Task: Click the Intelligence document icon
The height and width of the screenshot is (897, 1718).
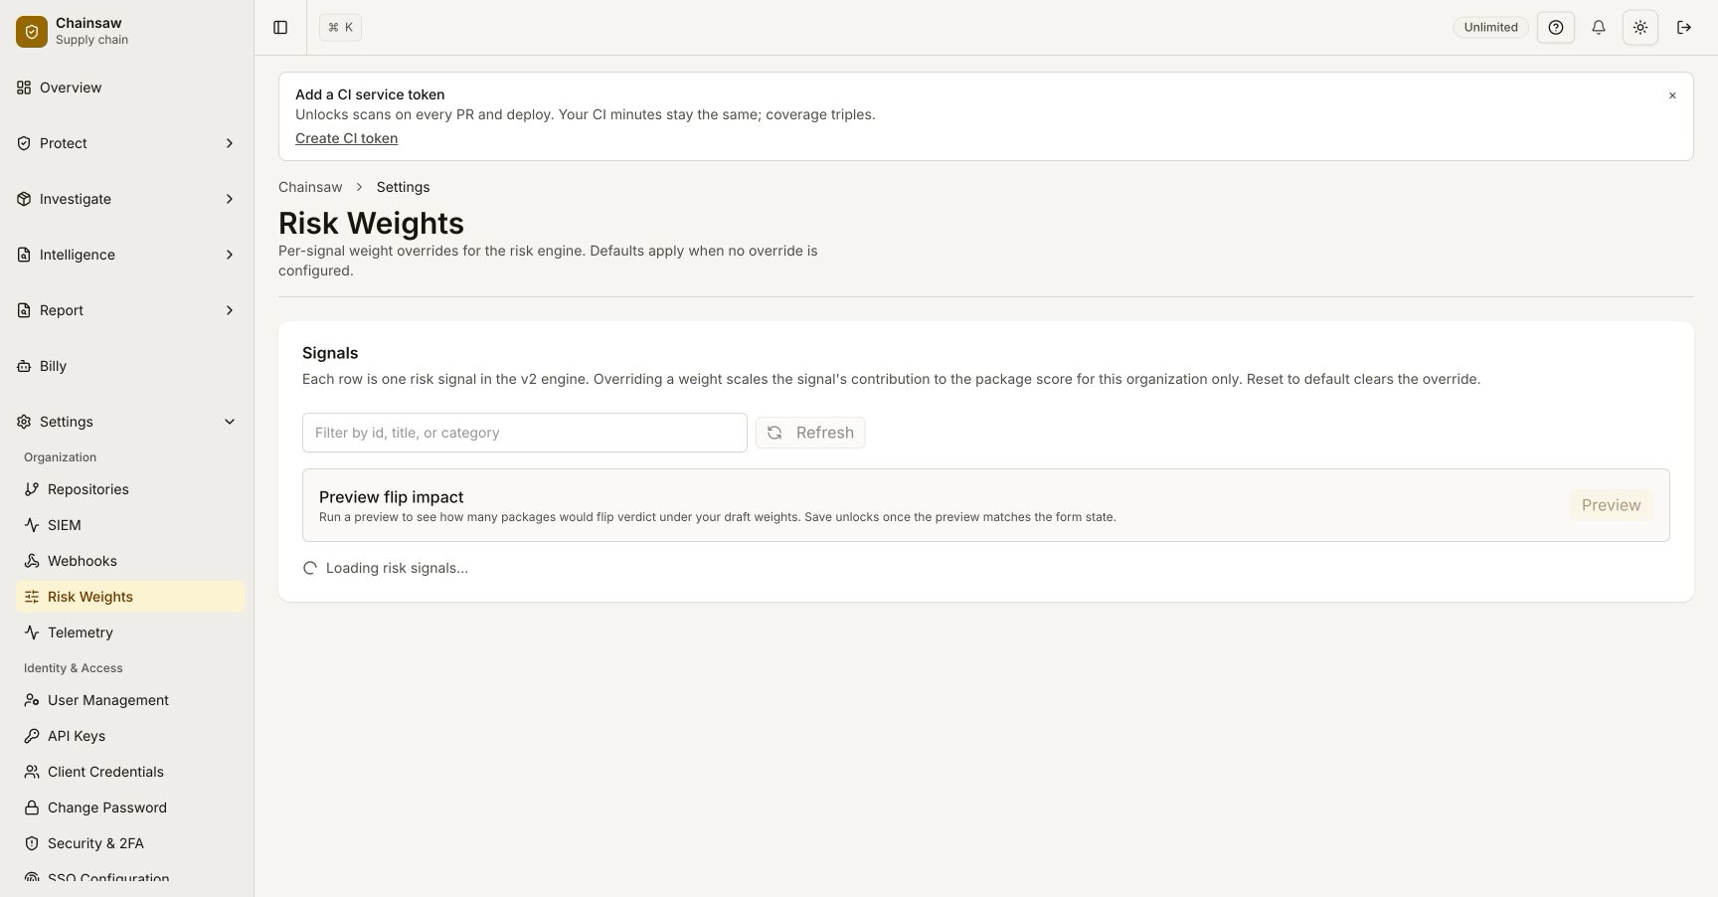Action: pyautogui.click(x=24, y=255)
